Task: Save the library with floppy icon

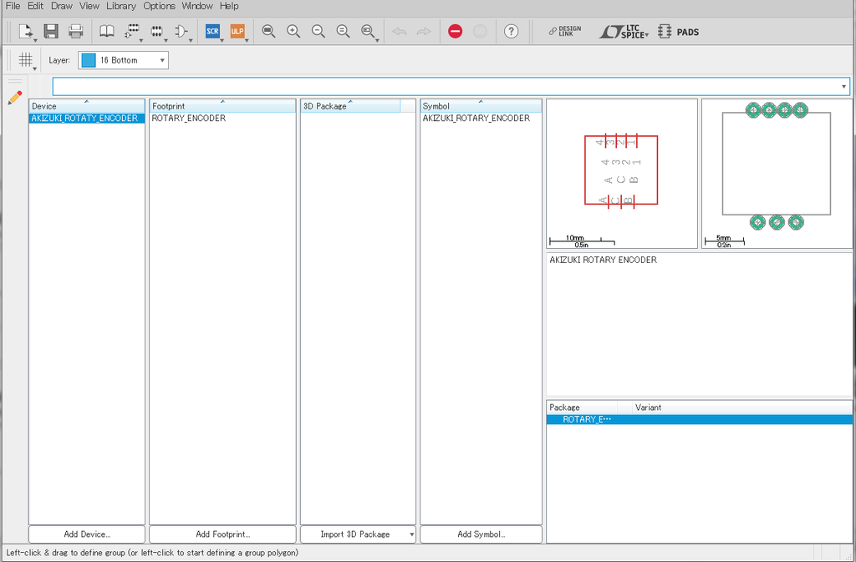Action: click(51, 31)
